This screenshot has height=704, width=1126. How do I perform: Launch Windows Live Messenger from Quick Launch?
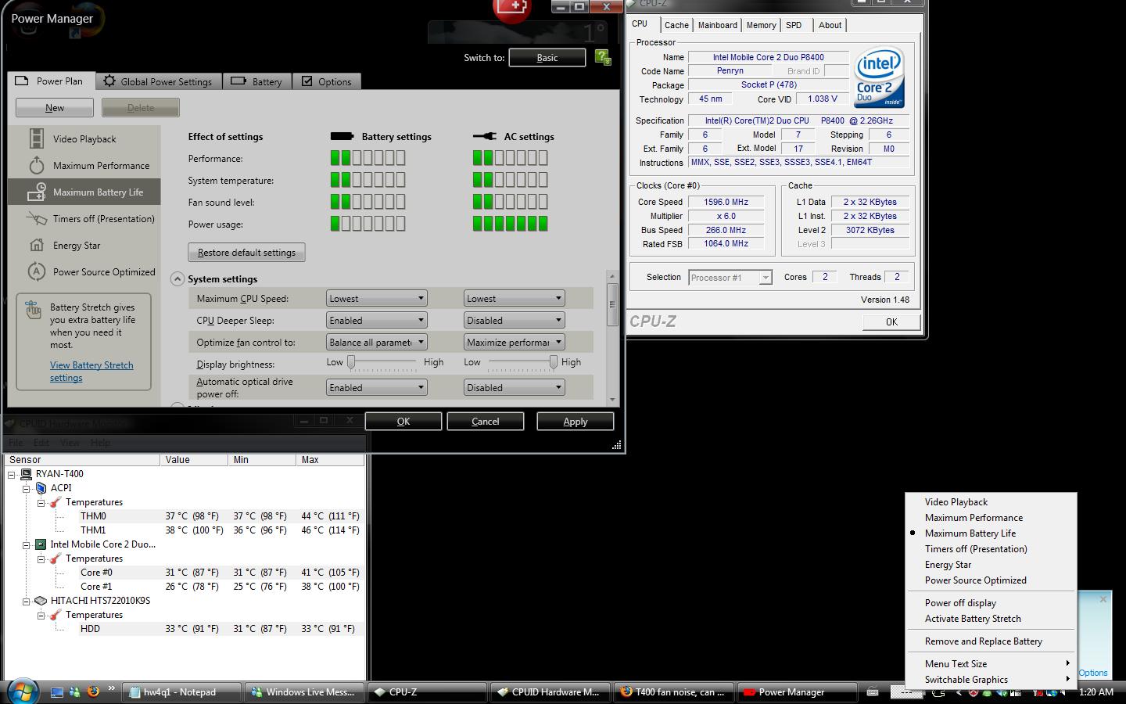pos(75,692)
